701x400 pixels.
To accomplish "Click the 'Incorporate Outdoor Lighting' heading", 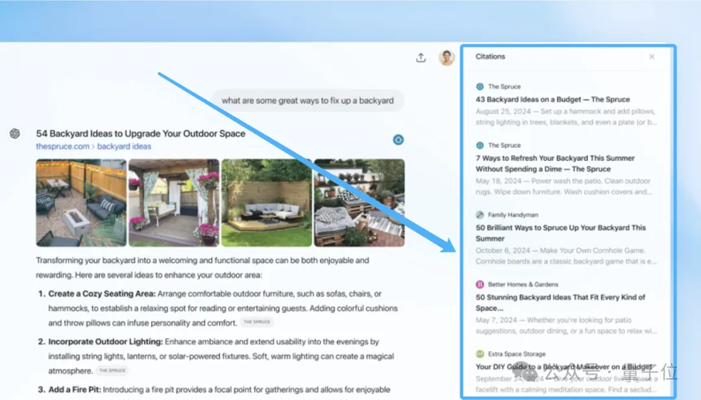I will coord(106,342).
